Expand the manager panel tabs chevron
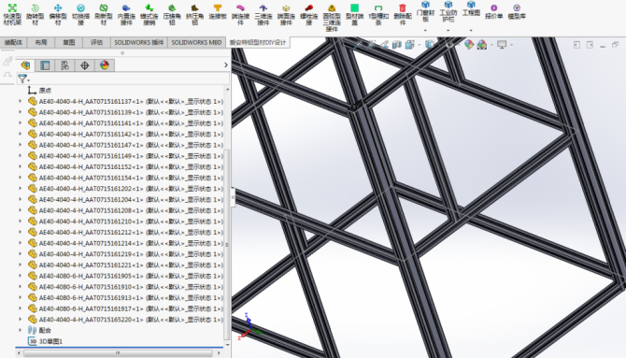The height and width of the screenshot is (358, 626). [x=226, y=64]
